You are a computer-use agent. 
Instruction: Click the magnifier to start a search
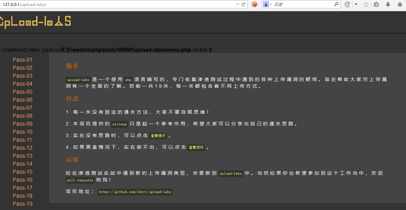(337, 4)
